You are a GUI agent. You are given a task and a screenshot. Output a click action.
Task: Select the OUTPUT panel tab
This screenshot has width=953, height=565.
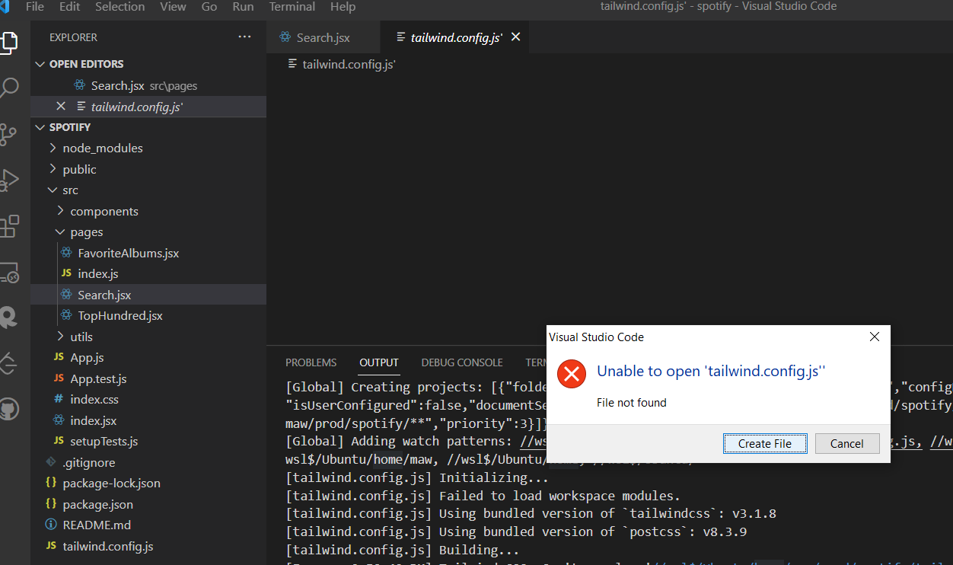click(379, 362)
